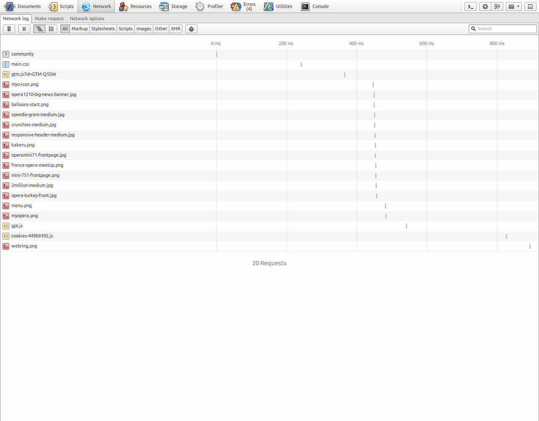Open settings gear icon
539x421 pixels.
coord(485,6)
